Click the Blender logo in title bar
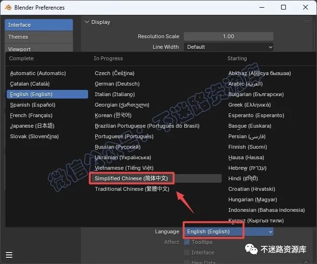 8,8
